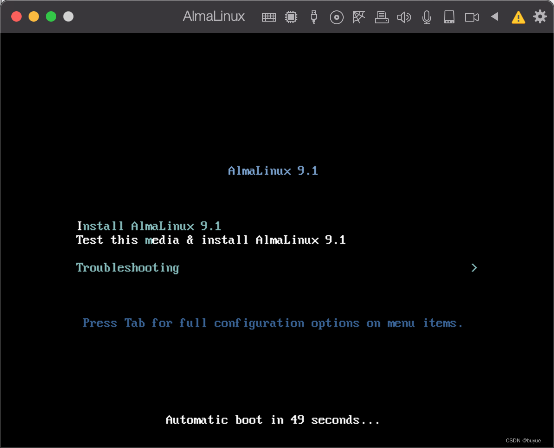The height and width of the screenshot is (448, 554).
Task: Click the gray fourth window control button
Action: pos(68,16)
